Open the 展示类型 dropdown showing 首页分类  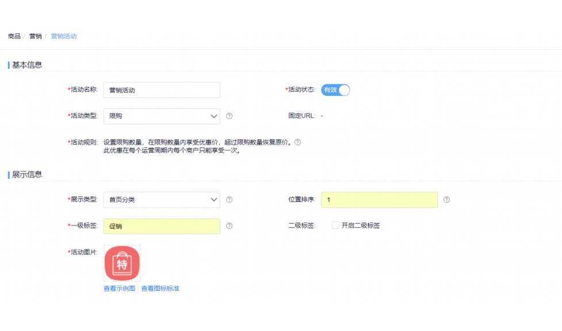pos(161,200)
